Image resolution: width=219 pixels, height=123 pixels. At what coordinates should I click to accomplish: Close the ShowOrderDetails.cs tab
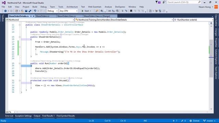[34, 16]
